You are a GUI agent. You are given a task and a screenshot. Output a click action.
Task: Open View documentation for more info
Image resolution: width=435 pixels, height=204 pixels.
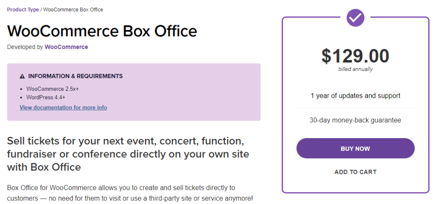63,108
